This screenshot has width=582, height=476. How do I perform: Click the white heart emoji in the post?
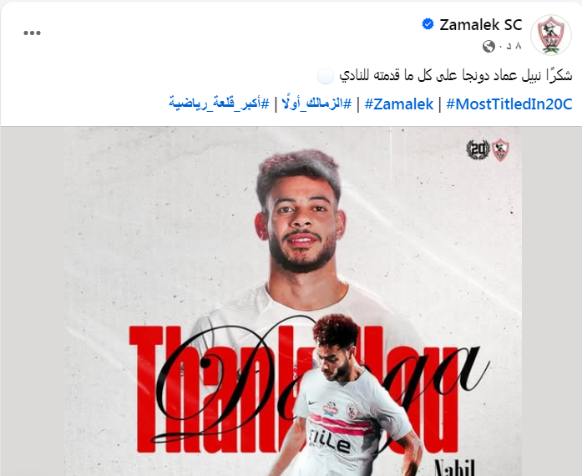click(326, 76)
